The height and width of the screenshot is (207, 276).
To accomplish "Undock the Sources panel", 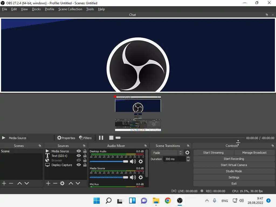I will [x=84, y=146].
